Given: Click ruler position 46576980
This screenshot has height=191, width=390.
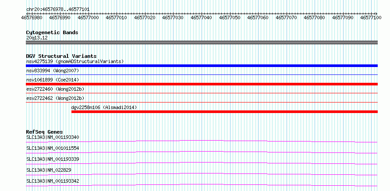Looking at the screenshot, I should click(x=32, y=18).
